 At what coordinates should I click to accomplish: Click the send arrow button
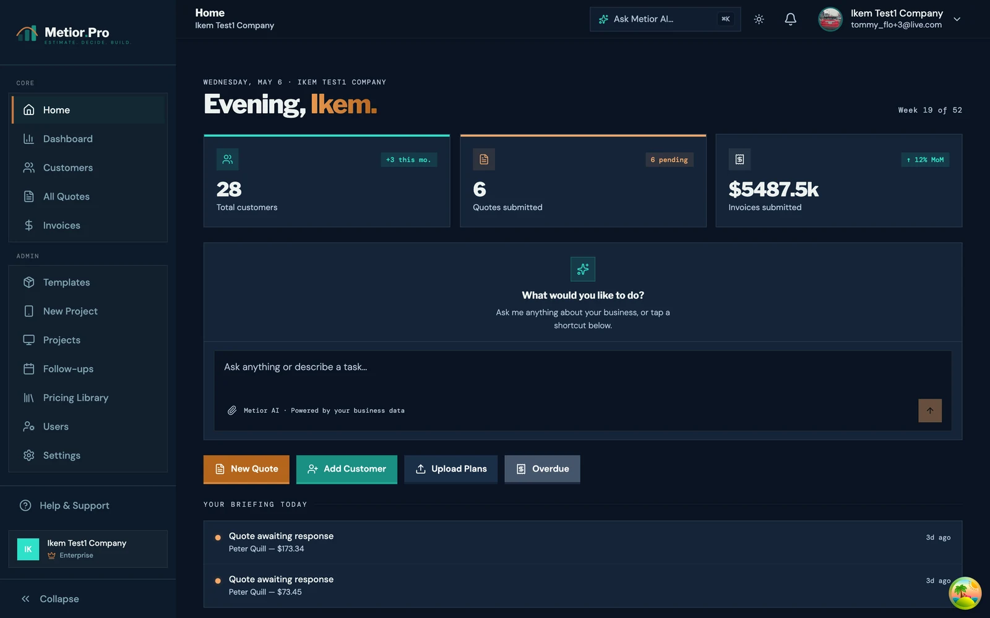pos(930,410)
